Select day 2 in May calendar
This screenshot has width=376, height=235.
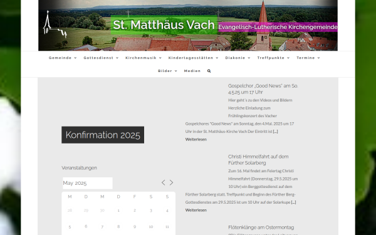(x=135, y=211)
